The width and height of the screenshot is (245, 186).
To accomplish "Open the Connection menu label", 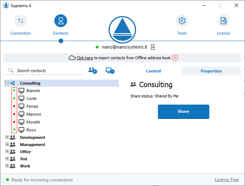I will [20, 33].
